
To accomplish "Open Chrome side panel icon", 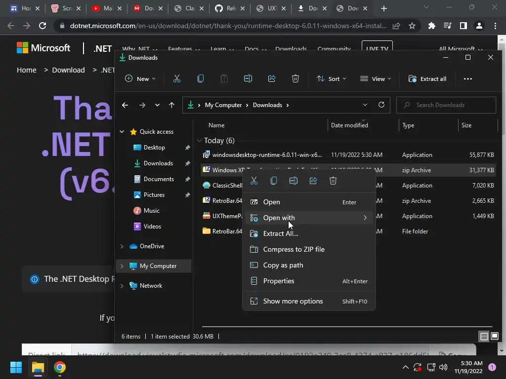I will (x=463, y=26).
